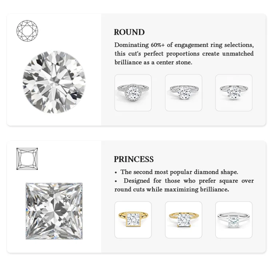
Task: Click the princess cut outline icon
Action: tap(27, 159)
